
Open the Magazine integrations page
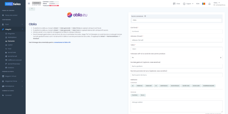tap(11, 34)
